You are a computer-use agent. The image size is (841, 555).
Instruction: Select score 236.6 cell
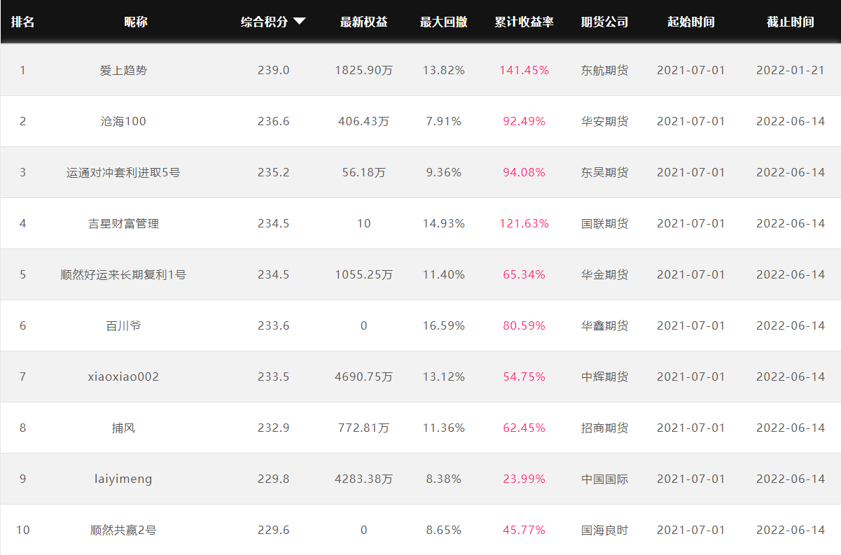pyautogui.click(x=274, y=121)
